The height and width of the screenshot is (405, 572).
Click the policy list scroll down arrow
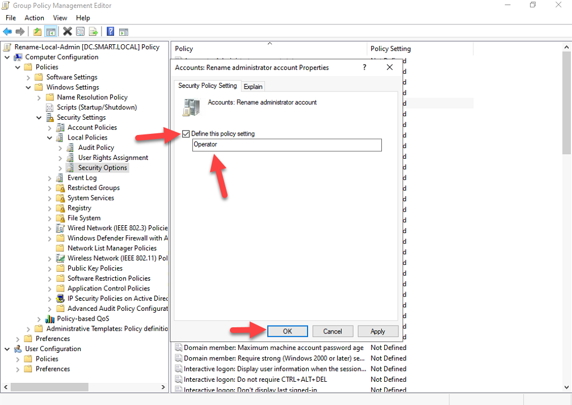[x=566, y=387]
